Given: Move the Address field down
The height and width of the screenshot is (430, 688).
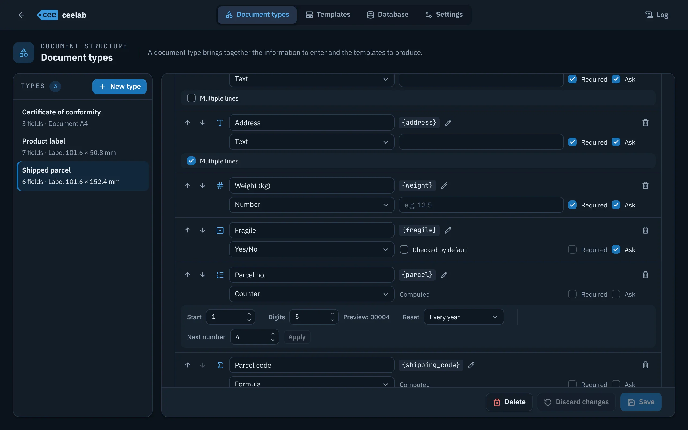Looking at the screenshot, I should click(x=202, y=123).
